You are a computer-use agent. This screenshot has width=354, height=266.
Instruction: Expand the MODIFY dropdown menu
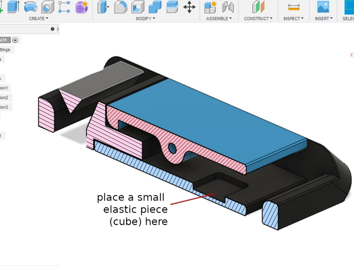pos(145,18)
